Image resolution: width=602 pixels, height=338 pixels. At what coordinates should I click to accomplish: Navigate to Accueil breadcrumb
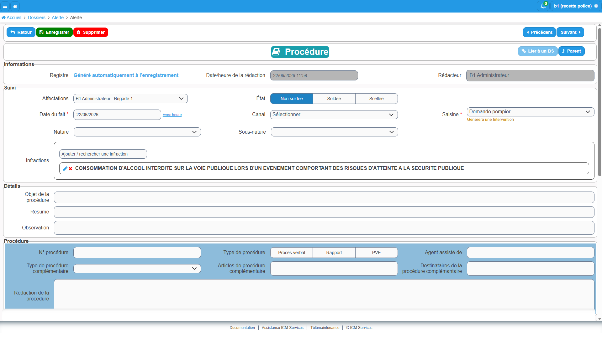click(12, 18)
